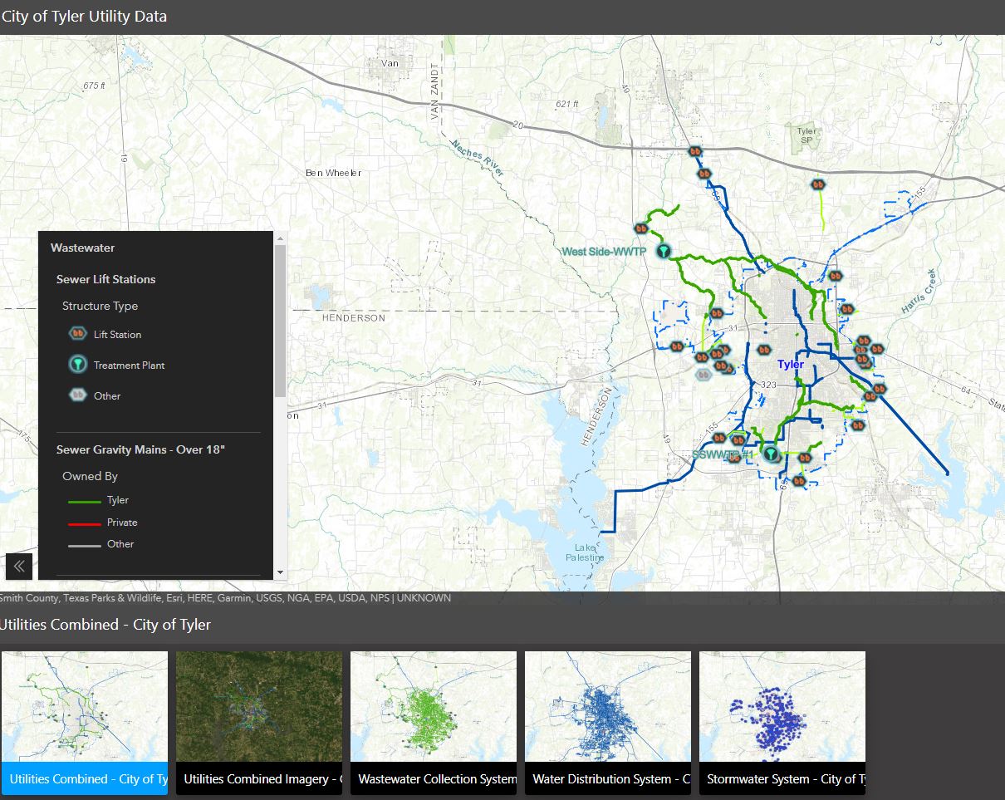Click the gray Other lift station marker near Highway 31
This screenshot has width=1005, height=800.
pos(703,374)
